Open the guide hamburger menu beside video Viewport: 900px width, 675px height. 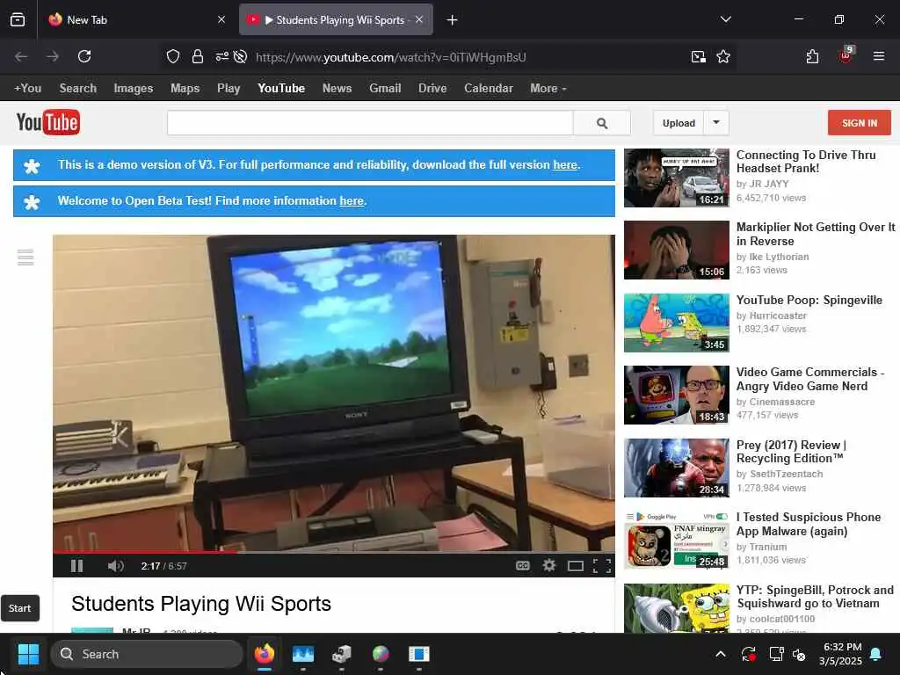pos(25,258)
